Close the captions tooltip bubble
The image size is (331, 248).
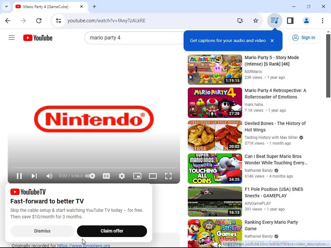[272, 41]
